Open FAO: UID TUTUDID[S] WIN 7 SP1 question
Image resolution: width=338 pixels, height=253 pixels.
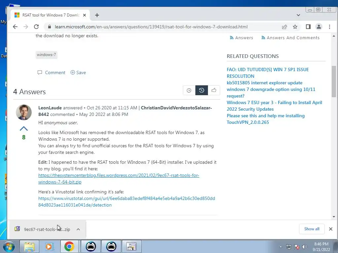(268, 73)
